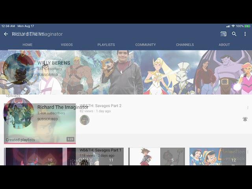Click the Wi-Fi status icon
252x189 pixels.
pos(233,26)
